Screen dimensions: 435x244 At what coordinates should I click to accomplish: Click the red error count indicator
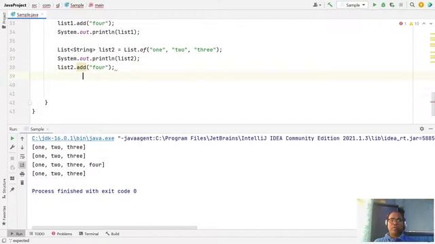click(402, 24)
